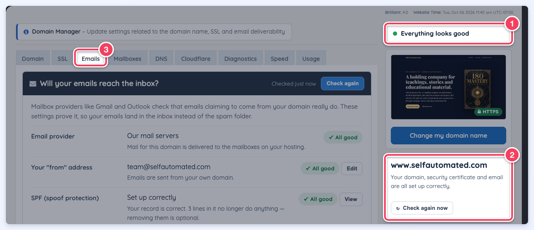
Task: Select the Emails tab
Action: (x=91, y=59)
